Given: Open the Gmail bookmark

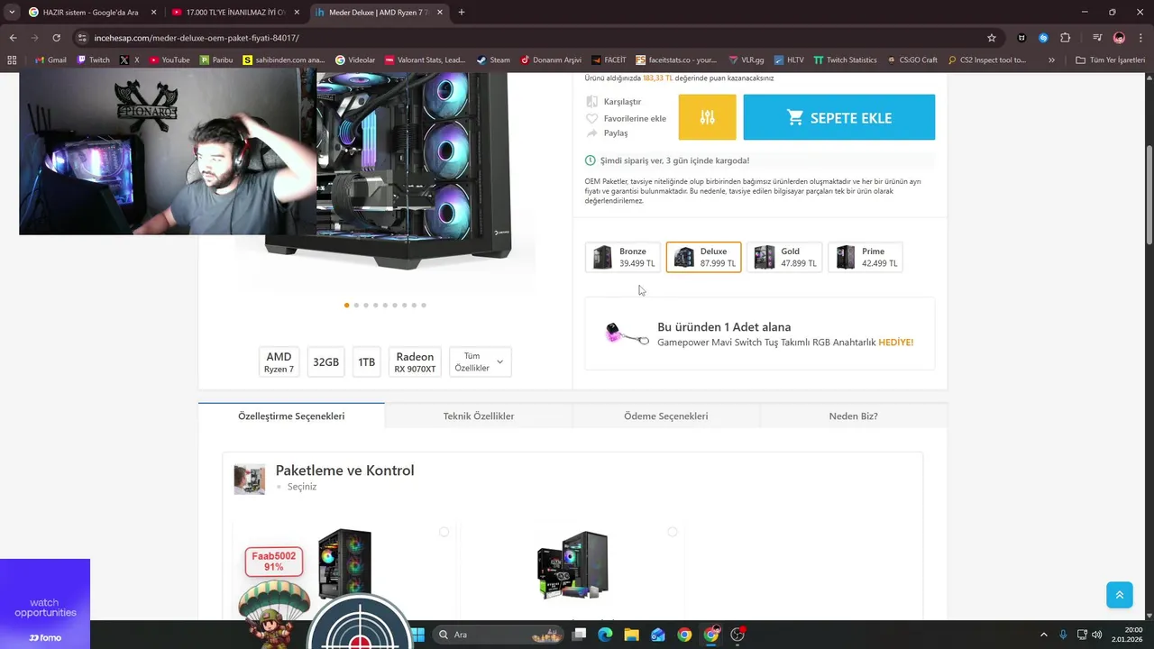Looking at the screenshot, I should 50,60.
